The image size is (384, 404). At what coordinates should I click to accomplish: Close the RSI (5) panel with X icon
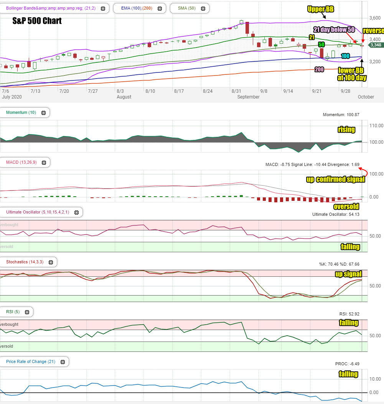pos(27,312)
